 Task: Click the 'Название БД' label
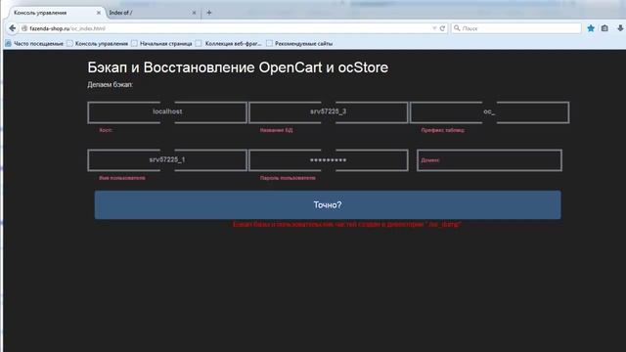point(276,130)
